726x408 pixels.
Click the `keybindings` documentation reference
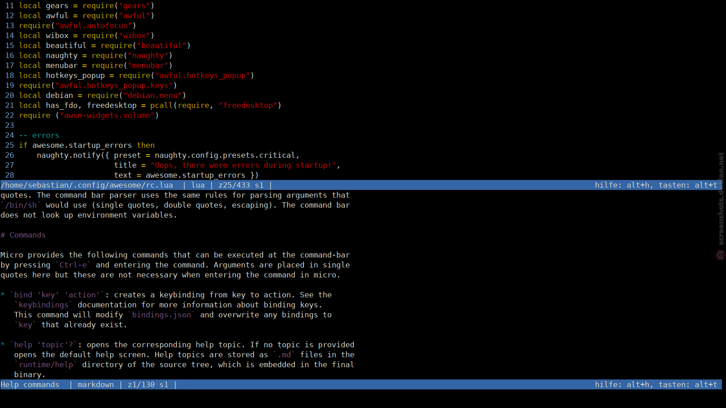click(x=44, y=305)
